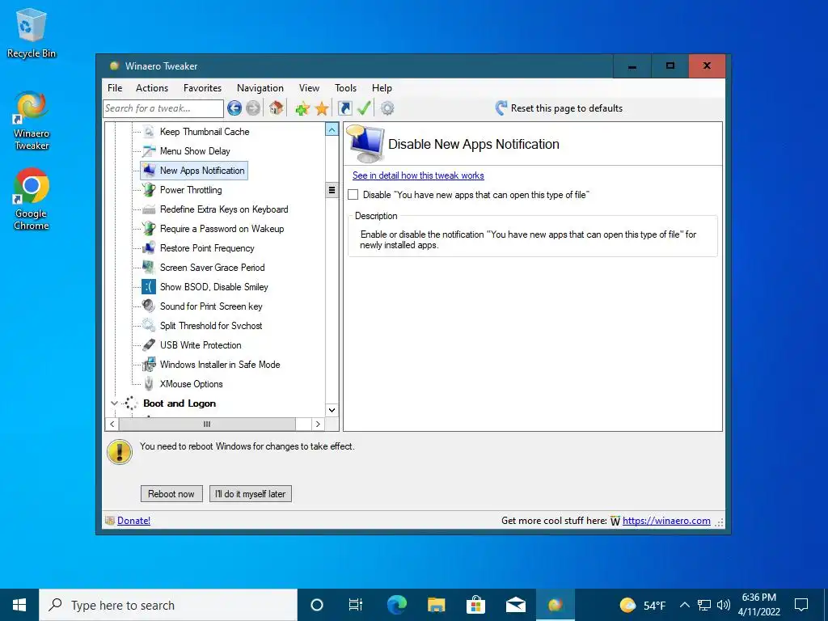Open Microsoft Store from the taskbar
Image resolution: width=828 pixels, height=621 pixels.
pyautogui.click(x=475, y=605)
